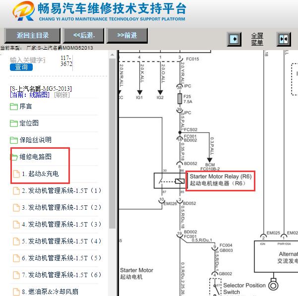Click the Selector Position Switch label
The image size is (298, 296).
tap(244, 289)
